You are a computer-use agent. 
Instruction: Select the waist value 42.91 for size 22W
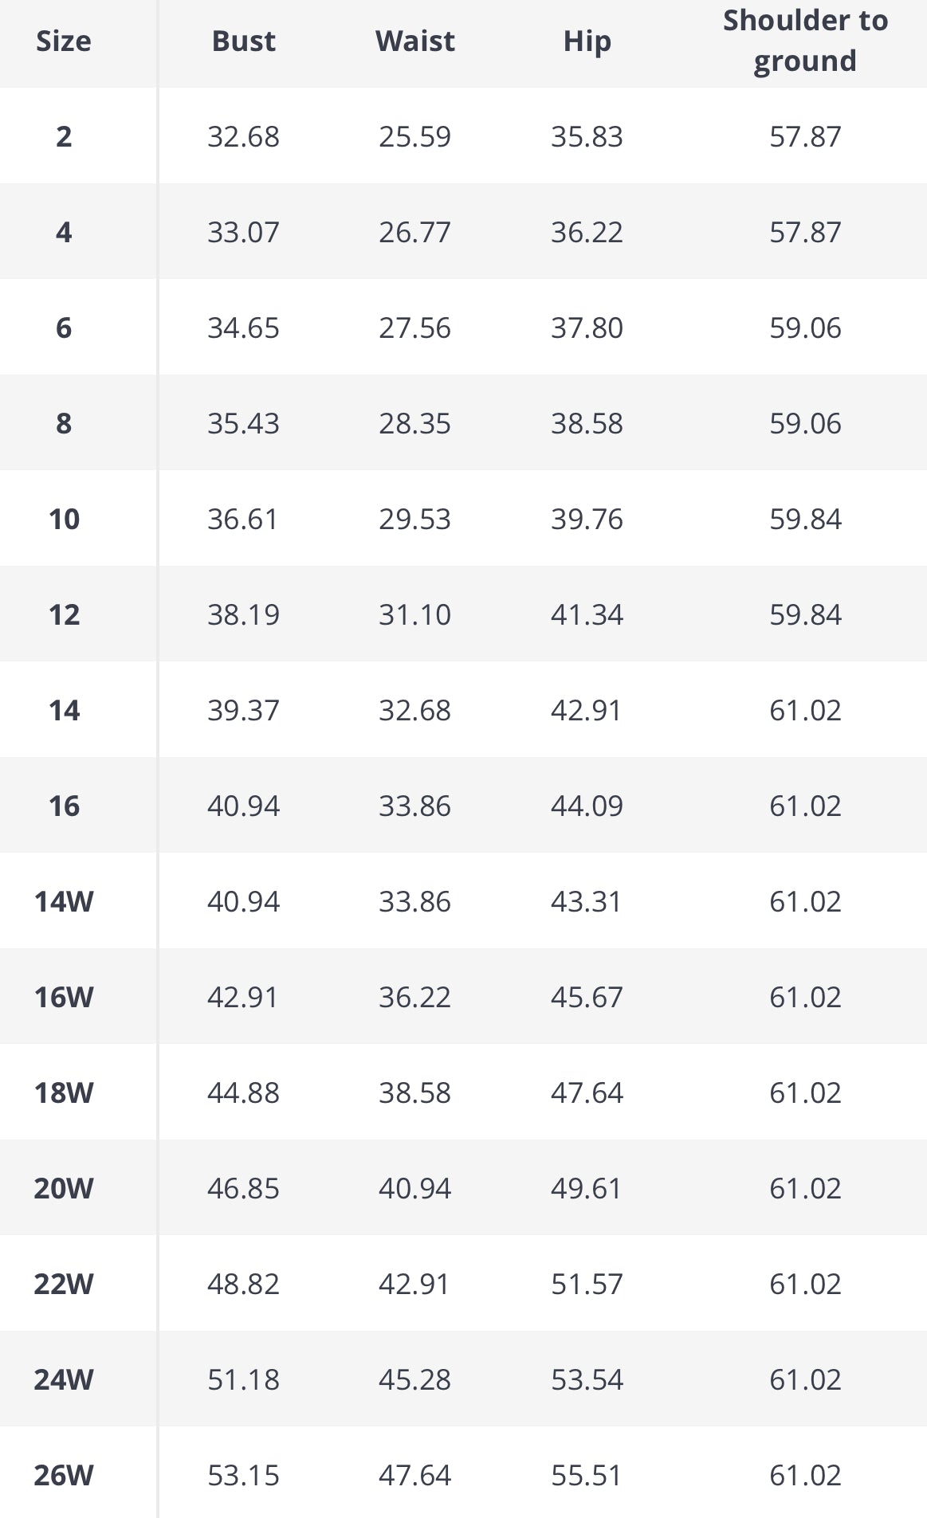pyautogui.click(x=414, y=1284)
